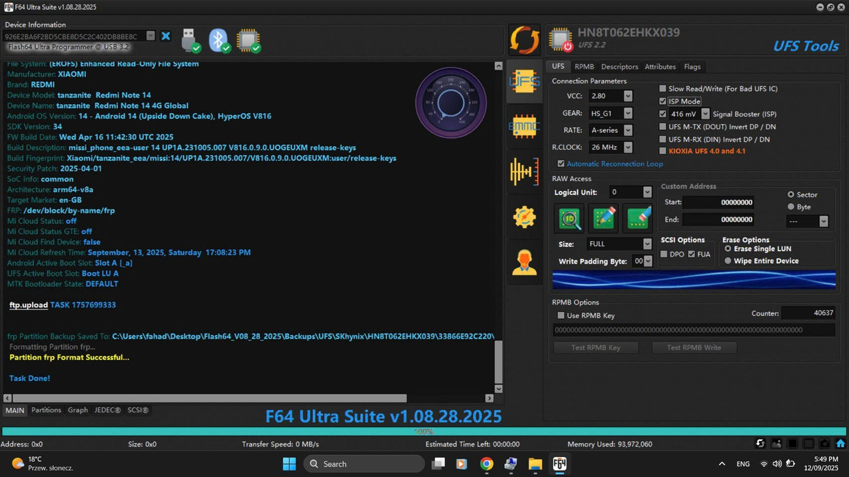This screenshot has width=849, height=477.
Task: Open the Graph log tab
Action: (78, 410)
